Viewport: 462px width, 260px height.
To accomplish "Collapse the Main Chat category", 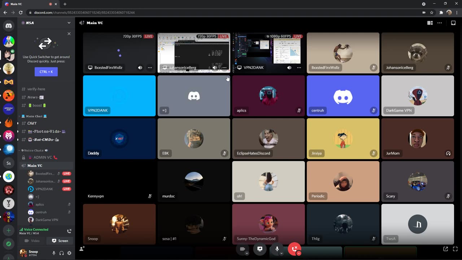I will (x=34, y=116).
